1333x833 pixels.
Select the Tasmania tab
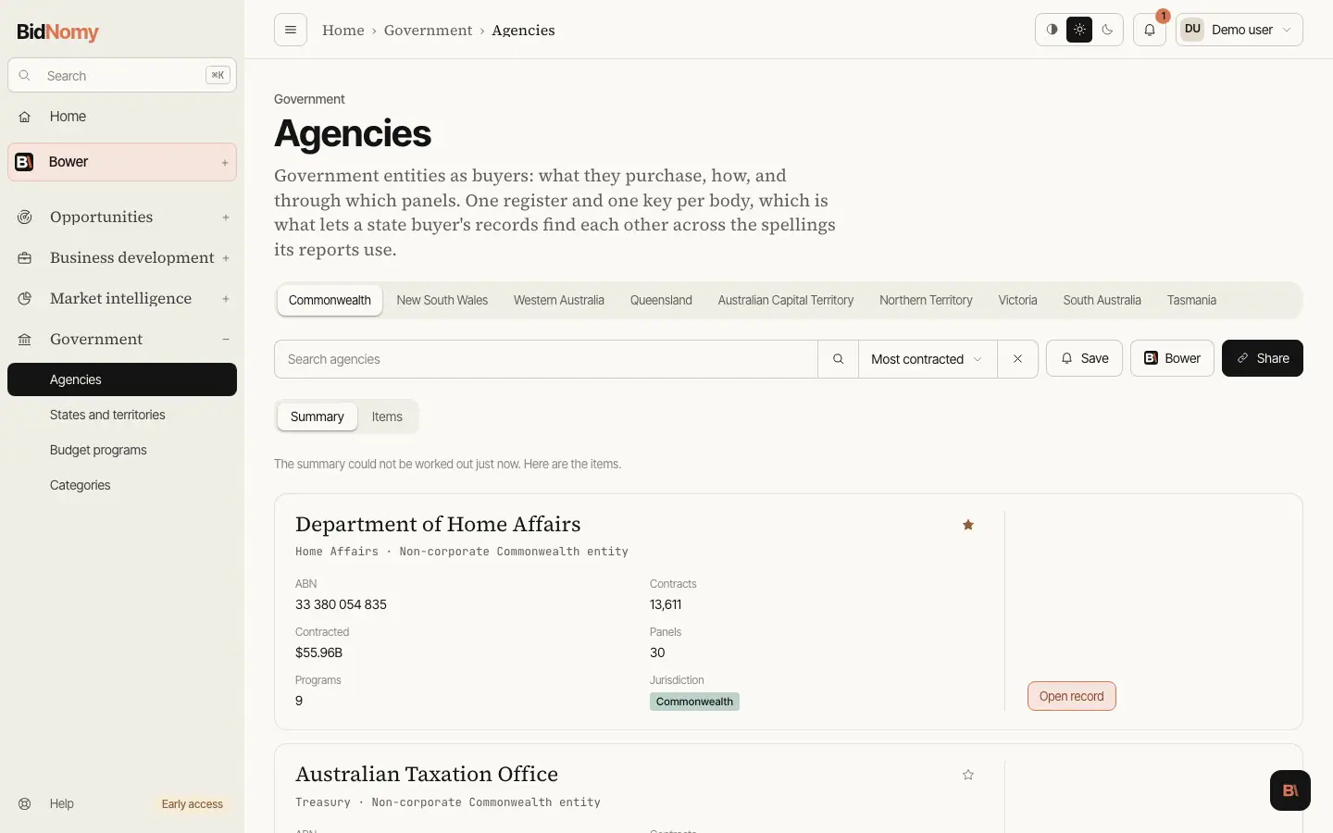click(1191, 300)
